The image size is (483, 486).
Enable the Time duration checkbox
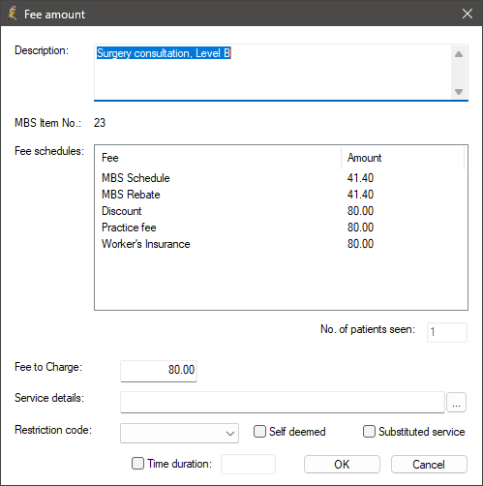(137, 464)
